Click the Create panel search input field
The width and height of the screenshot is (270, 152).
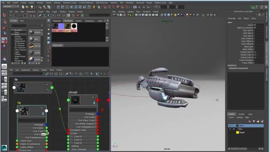tap(19, 25)
